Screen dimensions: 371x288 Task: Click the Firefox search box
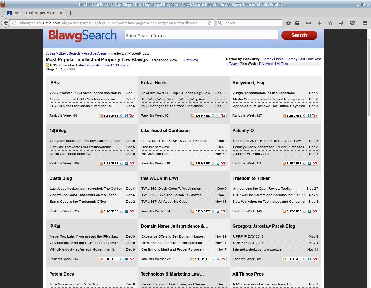point(249,23)
